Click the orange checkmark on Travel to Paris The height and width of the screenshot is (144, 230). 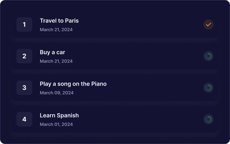(x=208, y=25)
